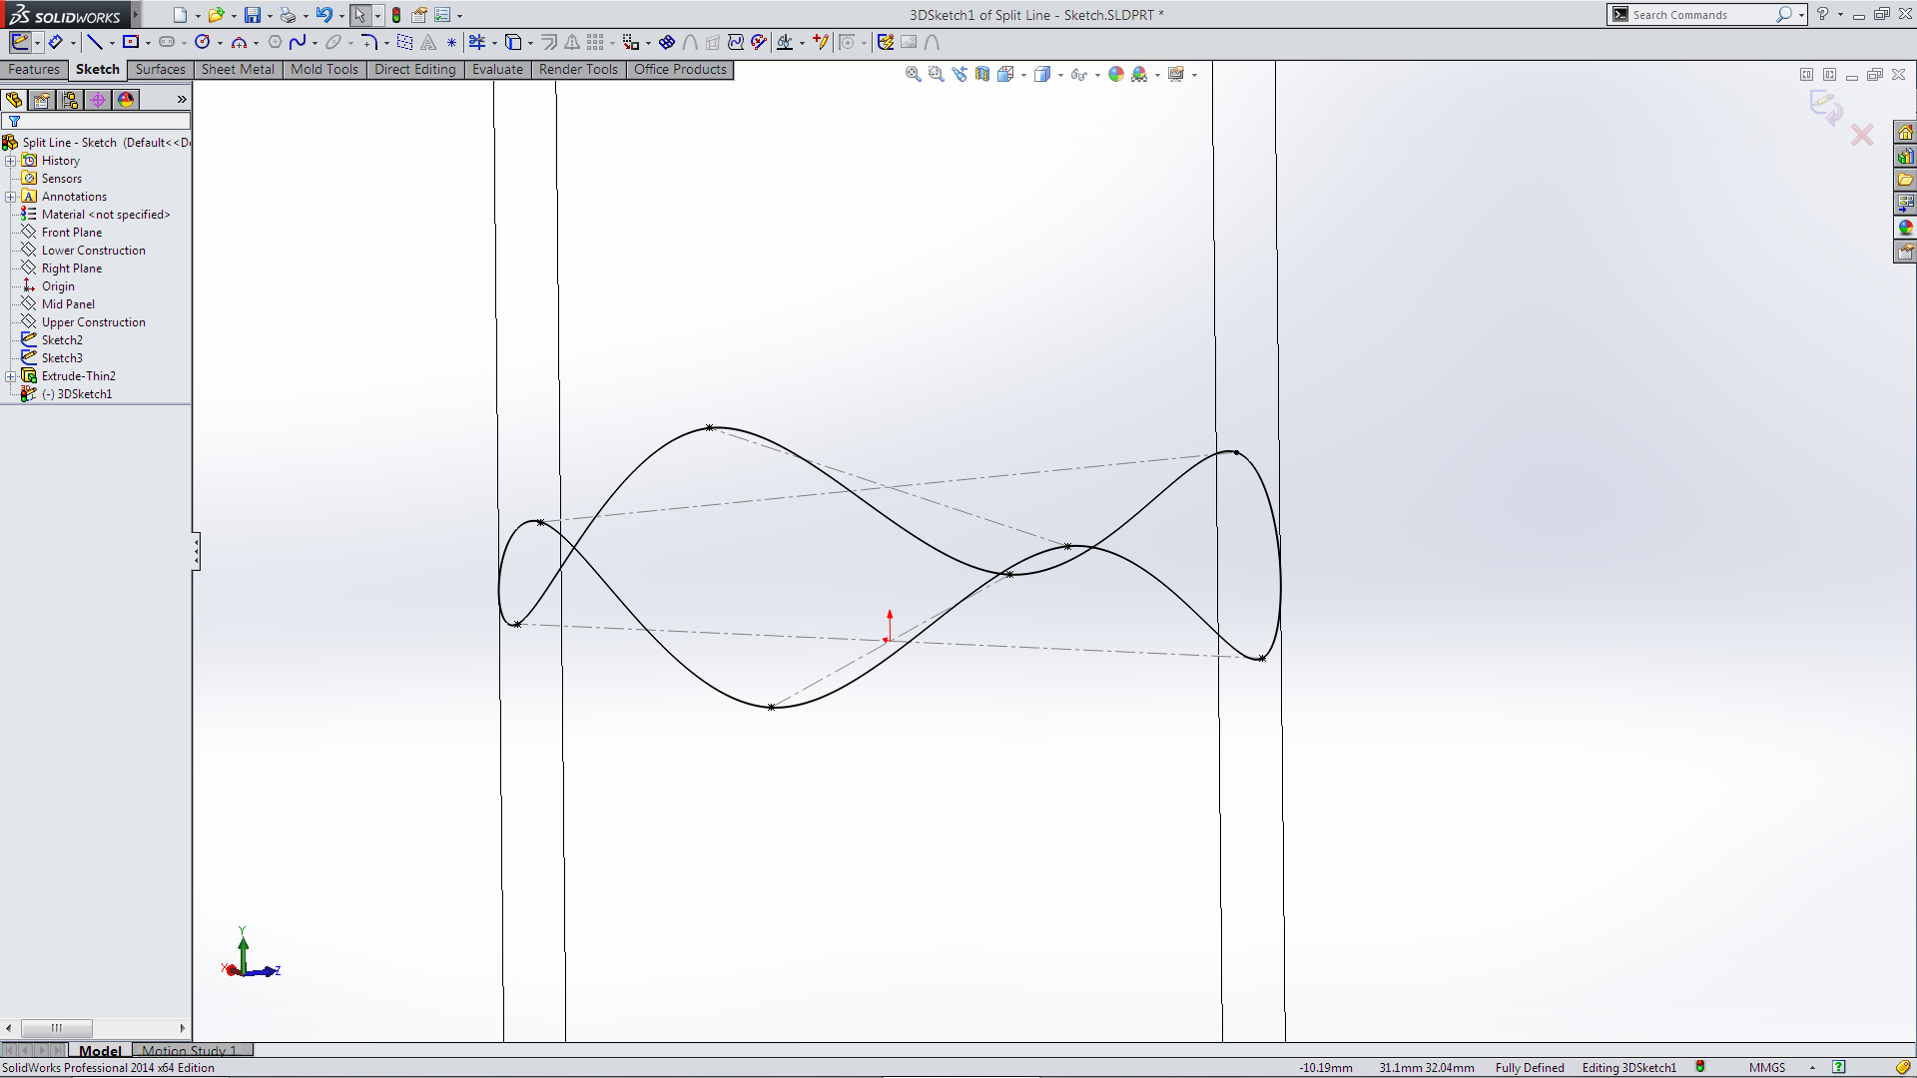This screenshot has height=1078, width=1917.
Task: Click the Section View icon
Action: click(982, 74)
